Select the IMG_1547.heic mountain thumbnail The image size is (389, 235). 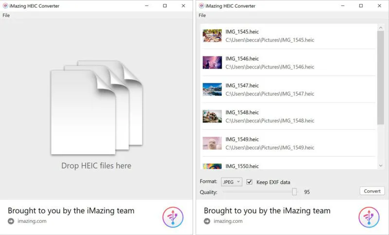[212, 89]
